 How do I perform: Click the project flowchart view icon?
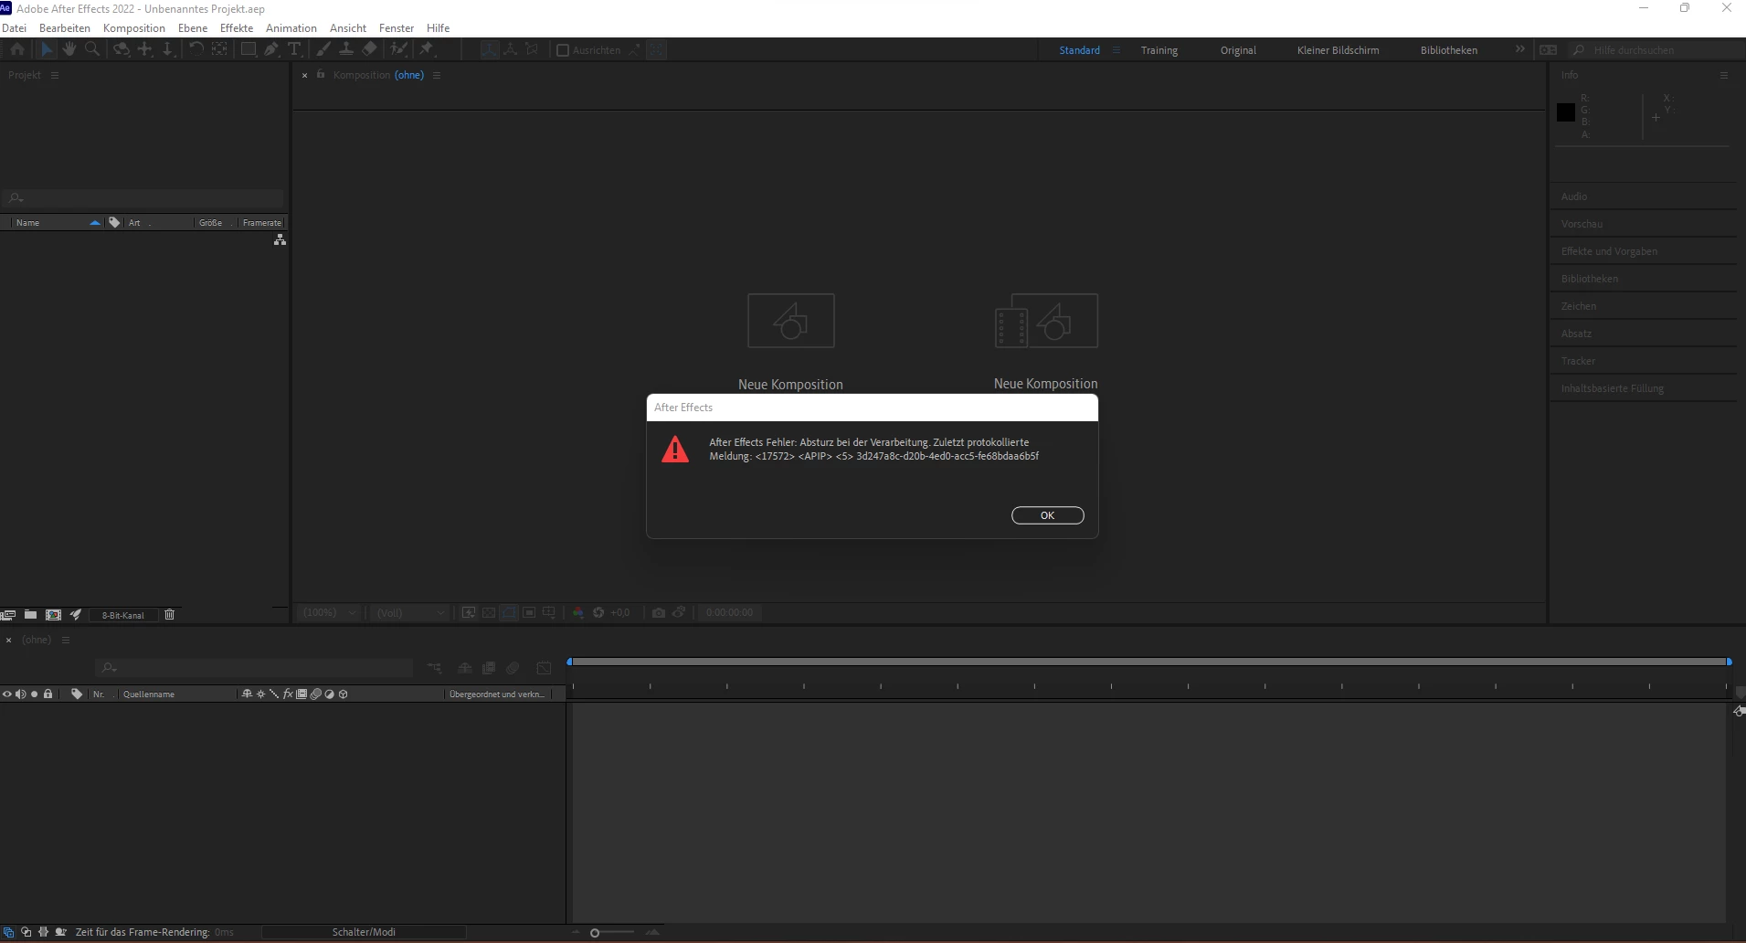point(280,239)
